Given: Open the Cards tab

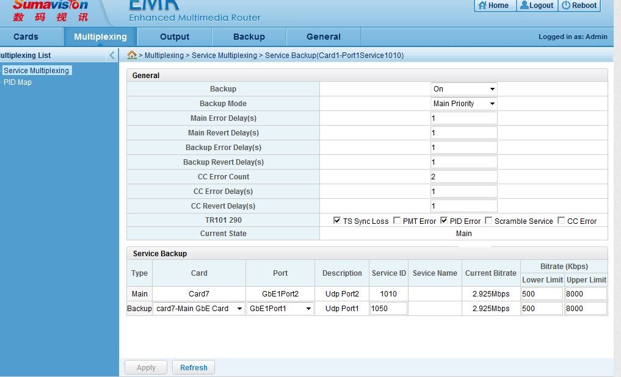Looking at the screenshot, I should [26, 37].
